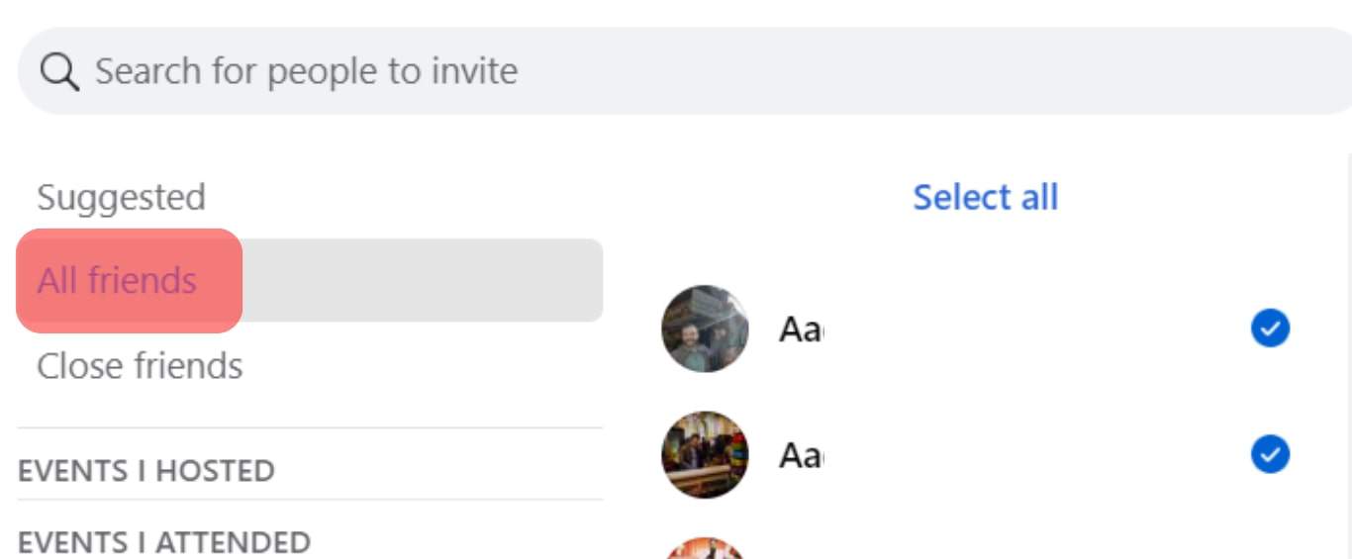This screenshot has width=1352, height=559.
Task: Click the first friend's name text
Action: [x=801, y=328]
